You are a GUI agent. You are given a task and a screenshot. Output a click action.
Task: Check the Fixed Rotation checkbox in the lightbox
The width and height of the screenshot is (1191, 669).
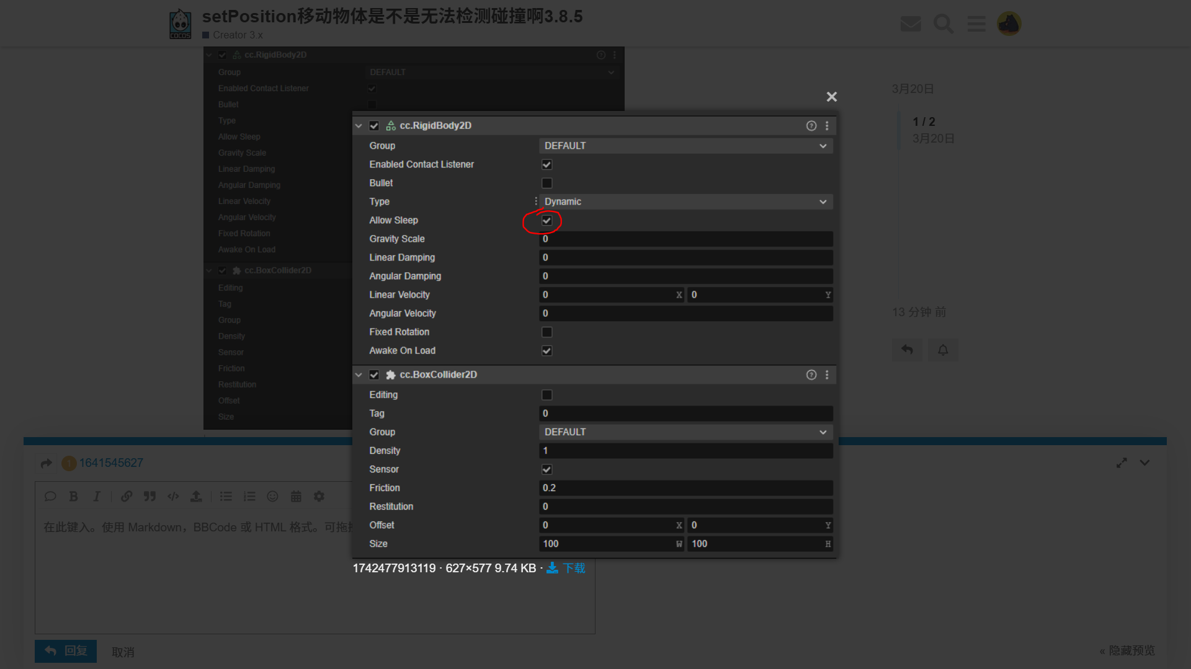546,332
